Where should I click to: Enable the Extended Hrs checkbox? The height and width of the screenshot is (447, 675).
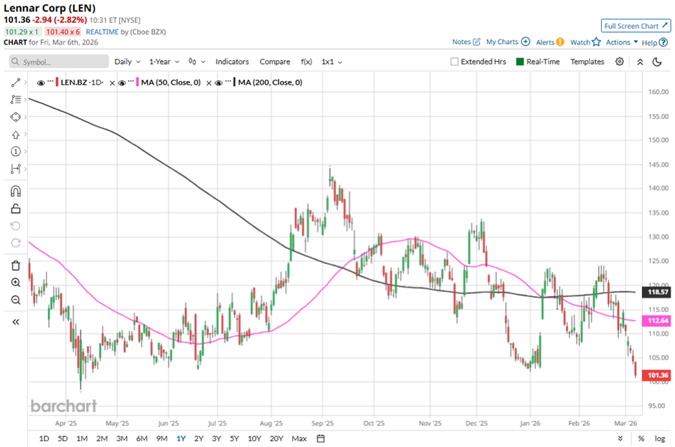click(x=454, y=62)
